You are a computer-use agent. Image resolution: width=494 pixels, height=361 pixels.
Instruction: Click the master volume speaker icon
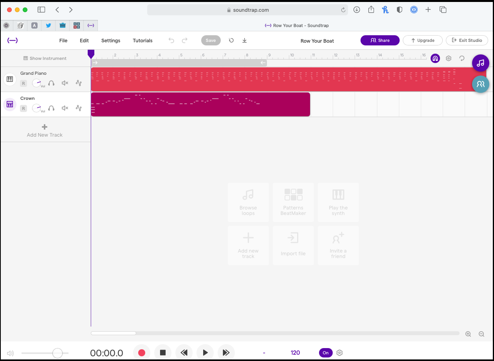point(10,353)
